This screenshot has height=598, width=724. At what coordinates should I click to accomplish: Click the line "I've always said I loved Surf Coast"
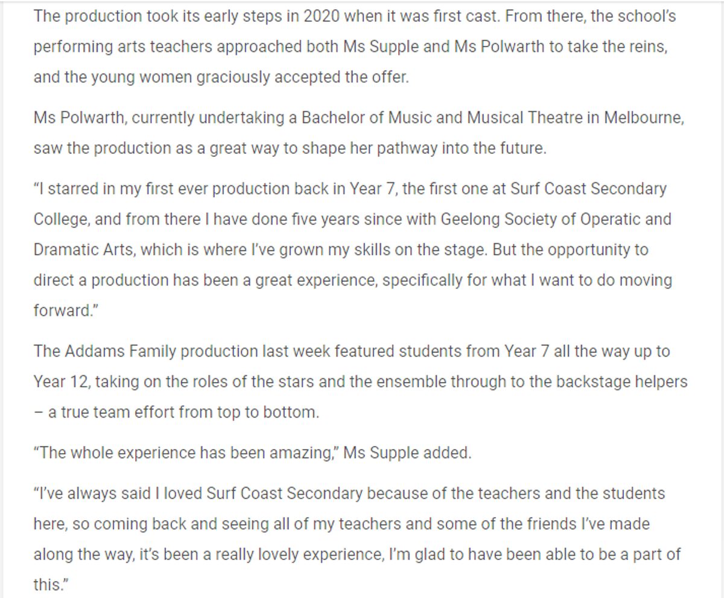point(349,494)
